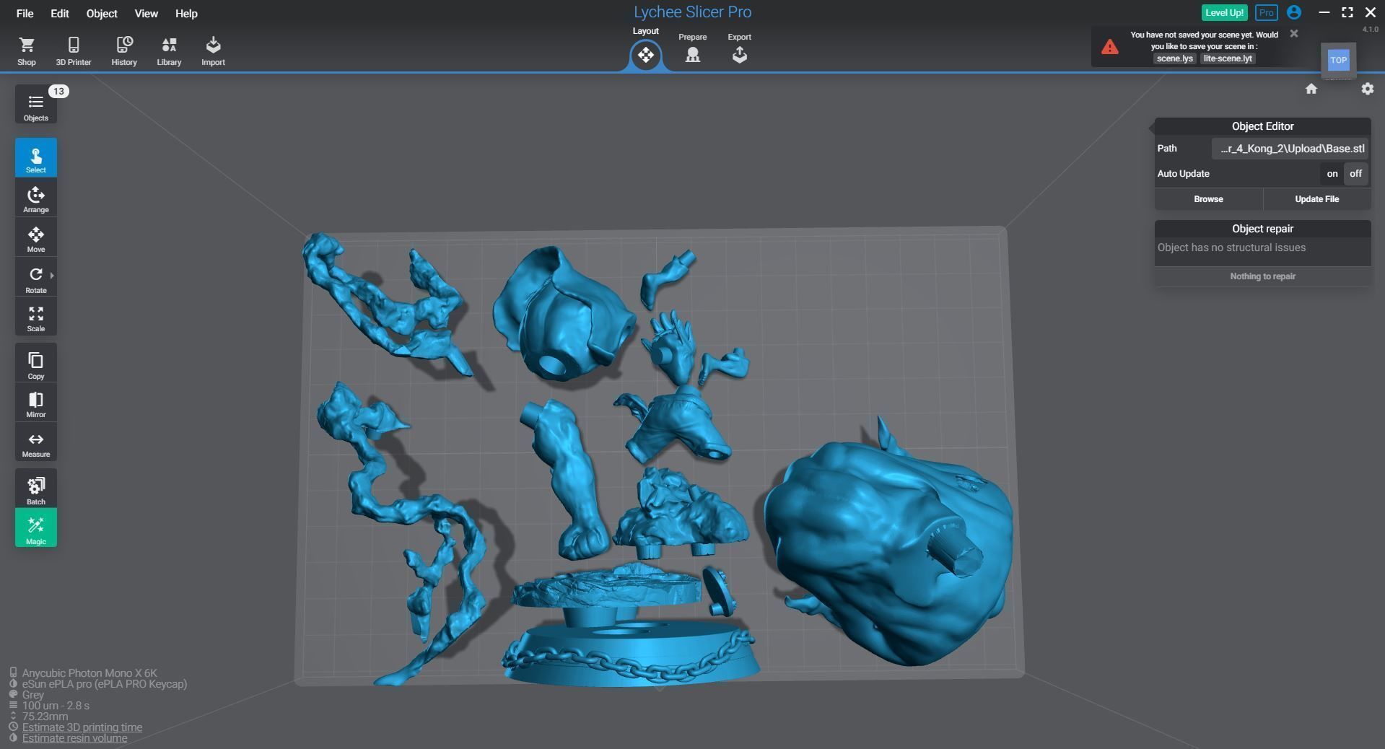The height and width of the screenshot is (749, 1385).
Task: Open the Help menu
Action: click(186, 14)
